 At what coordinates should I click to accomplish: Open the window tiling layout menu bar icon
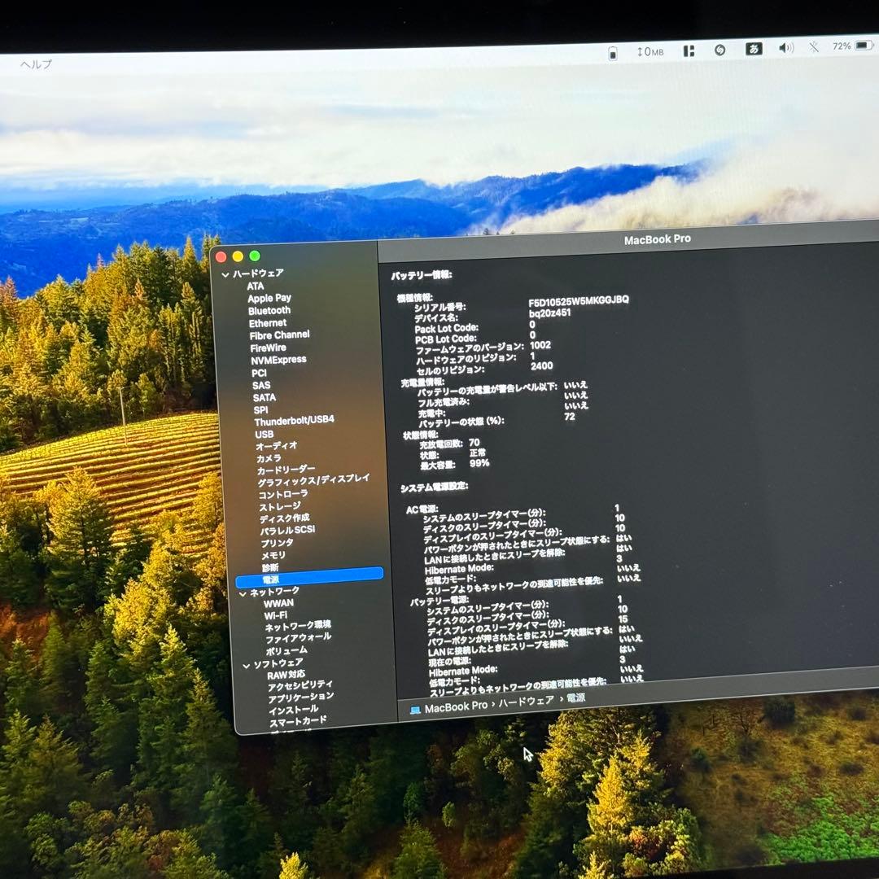coord(689,51)
